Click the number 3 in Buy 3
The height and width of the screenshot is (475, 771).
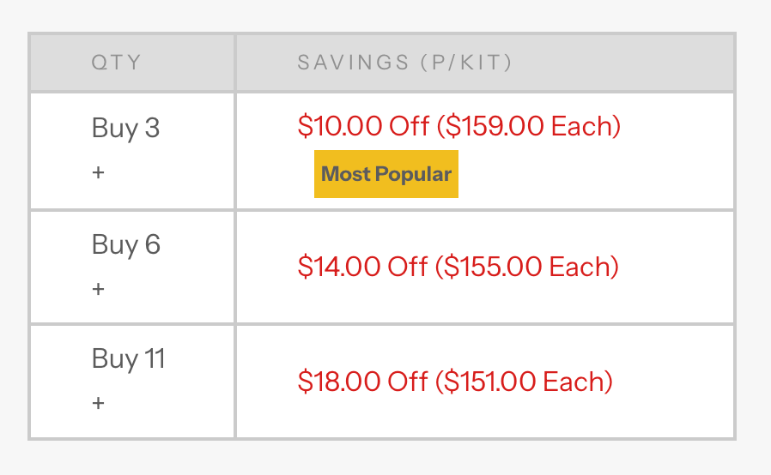click(152, 129)
